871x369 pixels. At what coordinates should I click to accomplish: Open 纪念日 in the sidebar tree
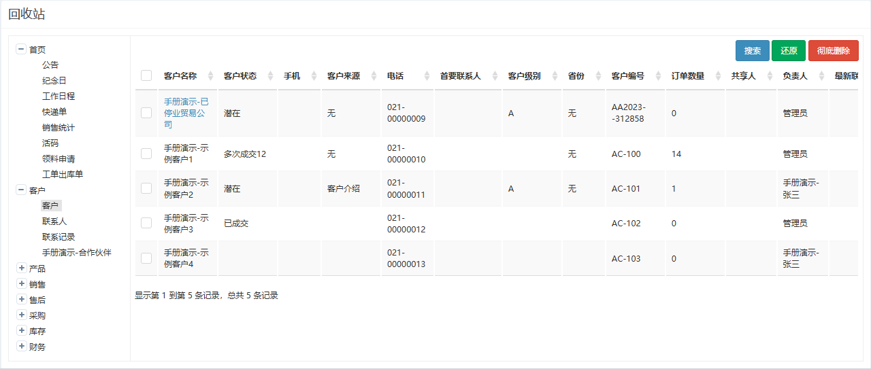click(54, 80)
